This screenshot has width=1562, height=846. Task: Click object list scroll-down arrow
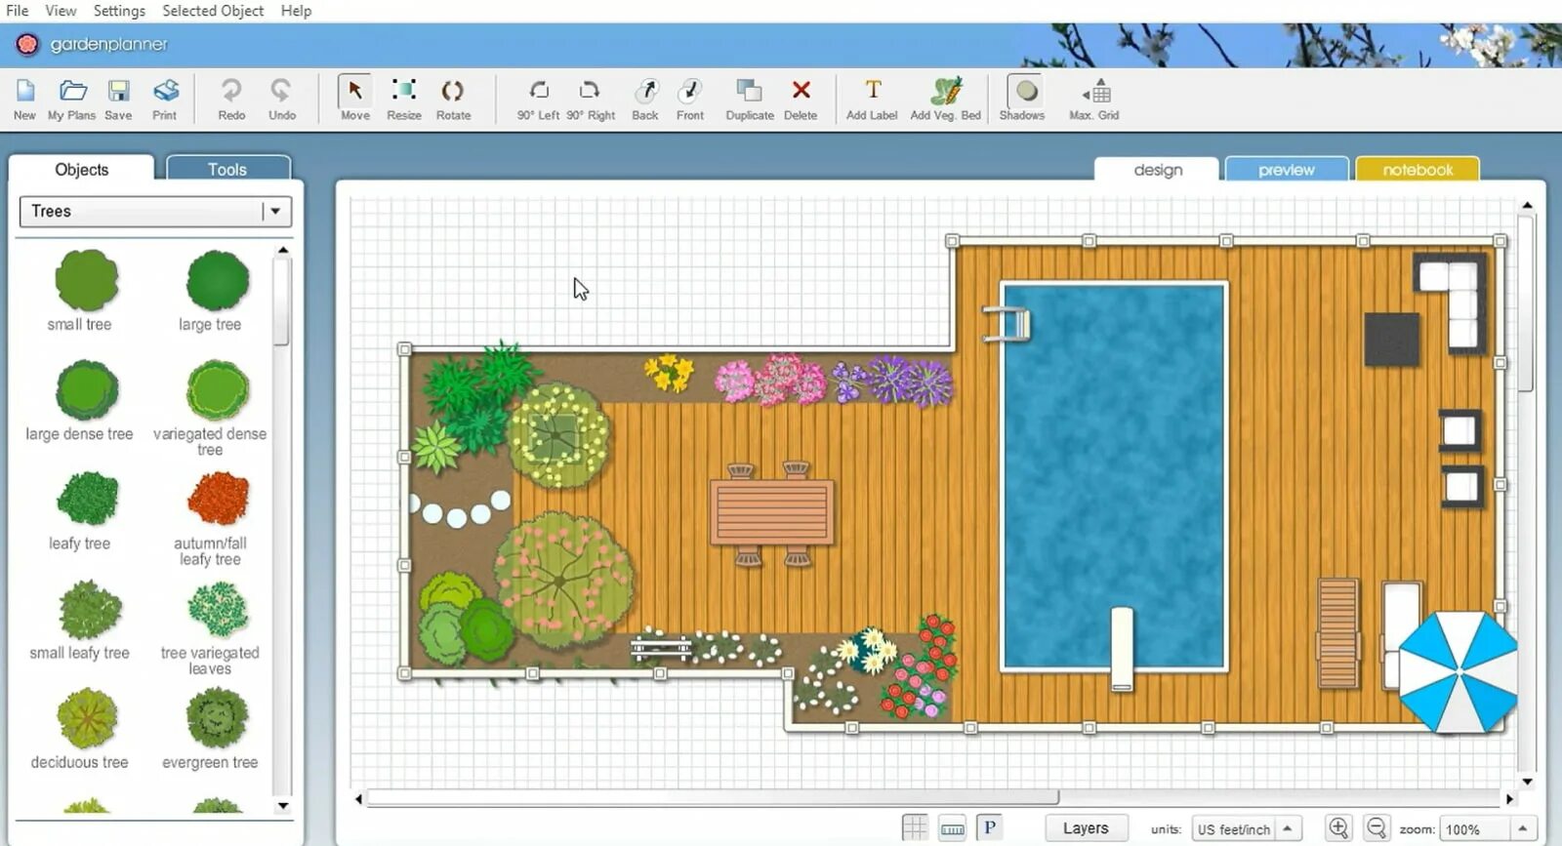[x=282, y=806]
